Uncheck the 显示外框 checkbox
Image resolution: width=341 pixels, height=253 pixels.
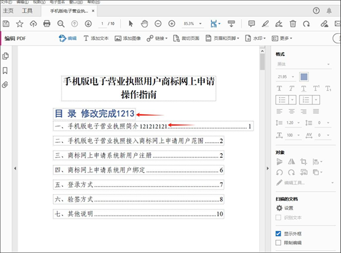(x=278, y=233)
